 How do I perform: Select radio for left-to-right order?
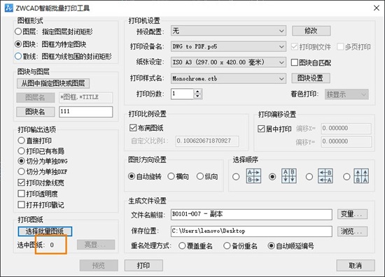tap(236, 177)
